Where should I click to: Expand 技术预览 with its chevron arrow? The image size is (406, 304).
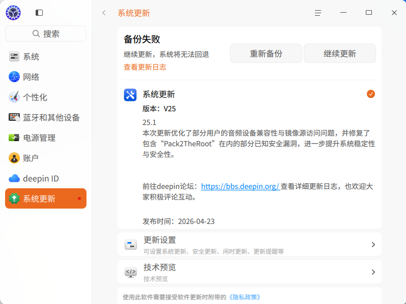pyautogui.click(x=373, y=272)
